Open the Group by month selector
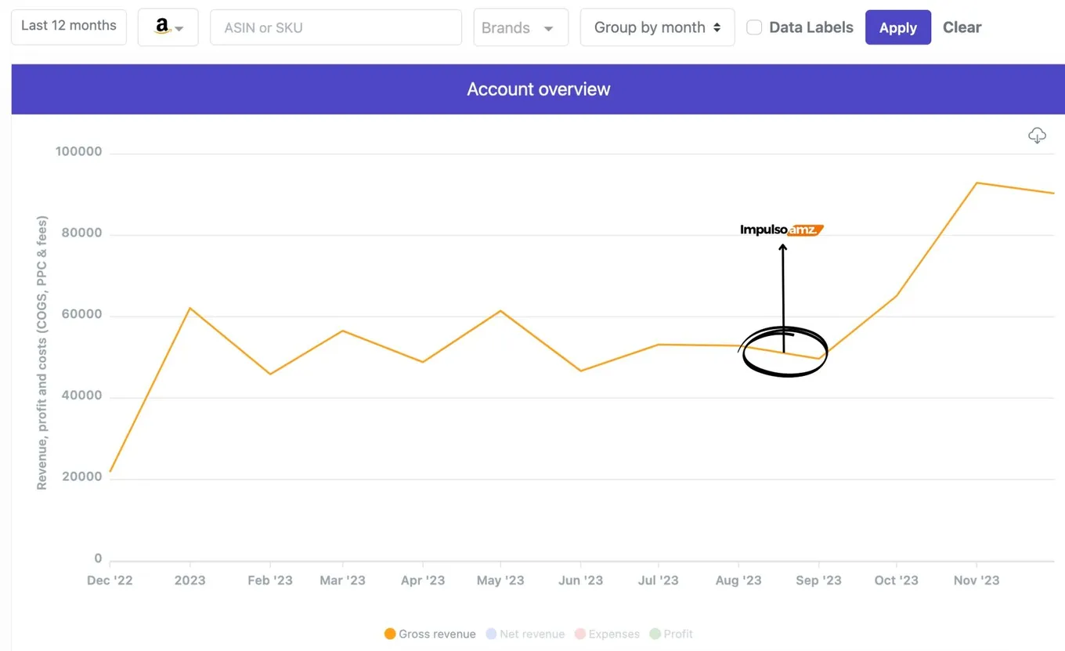Screen dimensions: 1065x651 pyautogui.click(x=657, y=27)
